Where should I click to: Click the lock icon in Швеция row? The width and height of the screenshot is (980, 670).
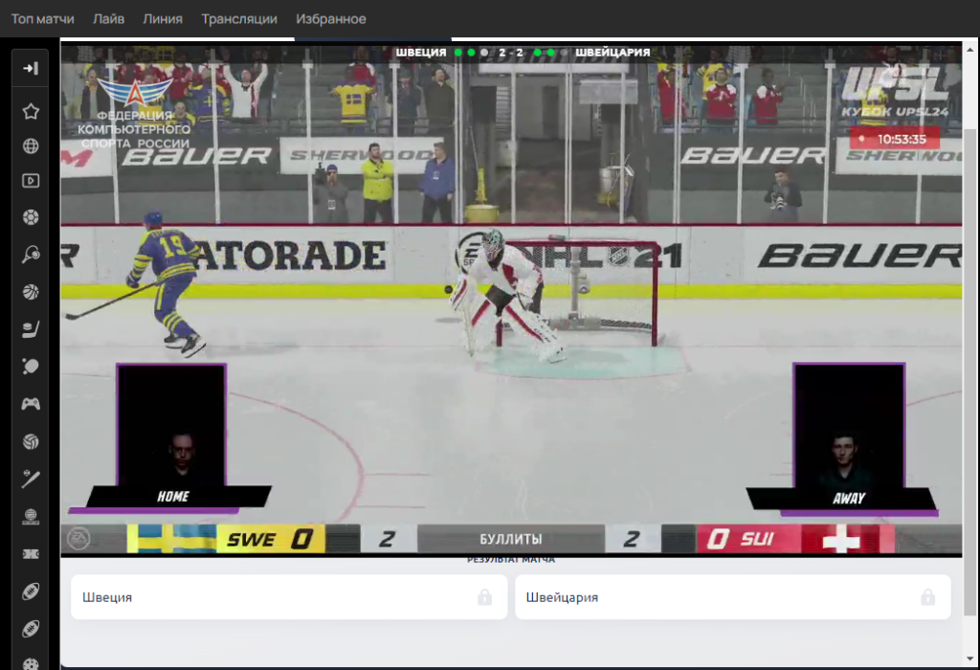click(484, 597)
